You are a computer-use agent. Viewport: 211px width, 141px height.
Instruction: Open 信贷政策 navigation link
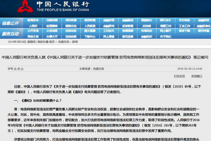tap(90, 20)
